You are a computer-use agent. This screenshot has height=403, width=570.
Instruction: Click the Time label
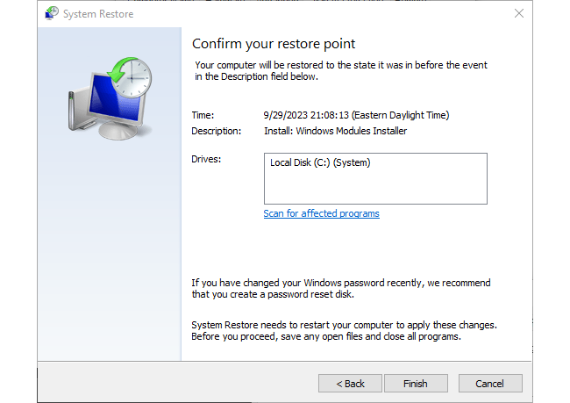(202, 115)
